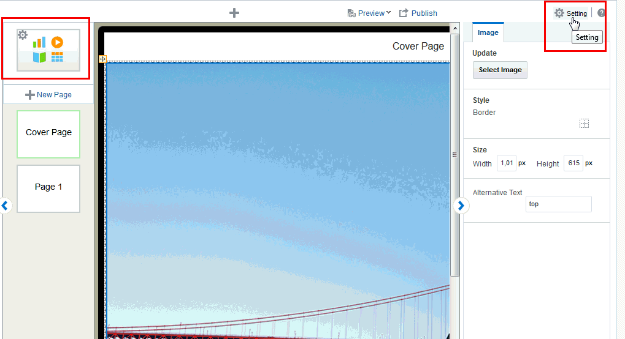Collapse the left pages panel arrow

tap(5, 206)
